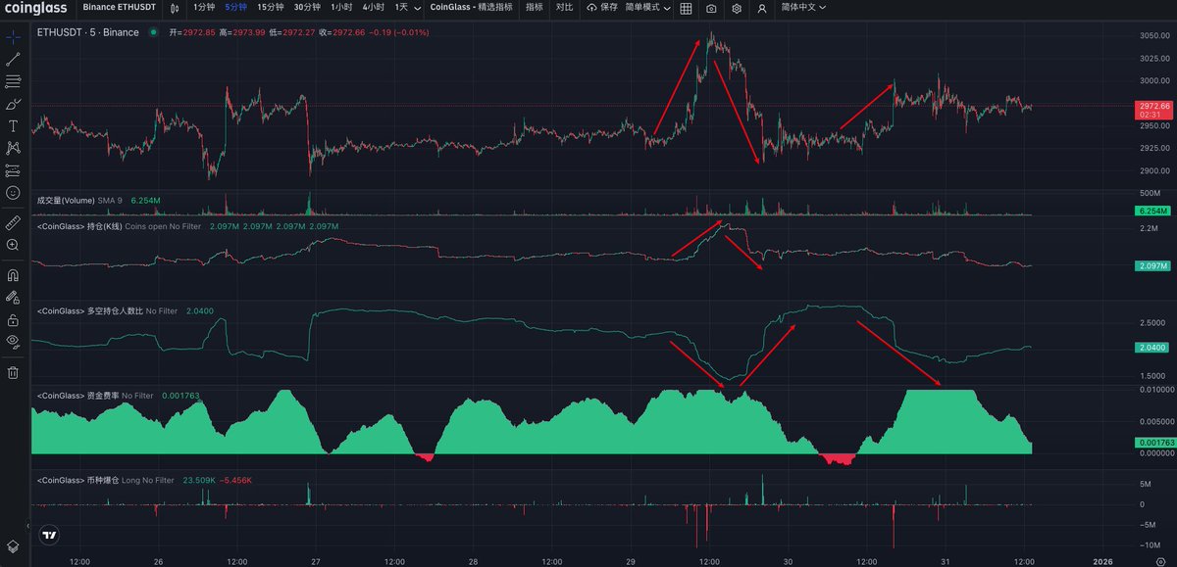Select the text annotation tool
This screenshot has width=1177, height=567.
(x=13, y=126)
